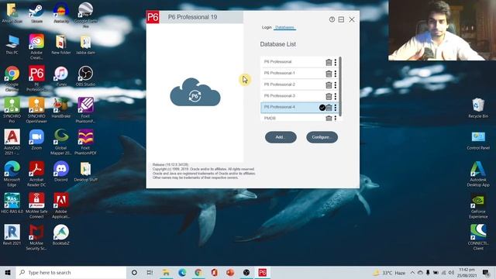The image size is (496, 279).
Task: Open the Configure dialog
Action: point(322,137)
